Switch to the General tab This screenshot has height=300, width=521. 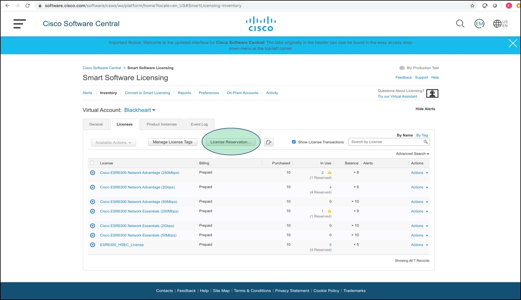pyautogui.click(x=96, y=124)
